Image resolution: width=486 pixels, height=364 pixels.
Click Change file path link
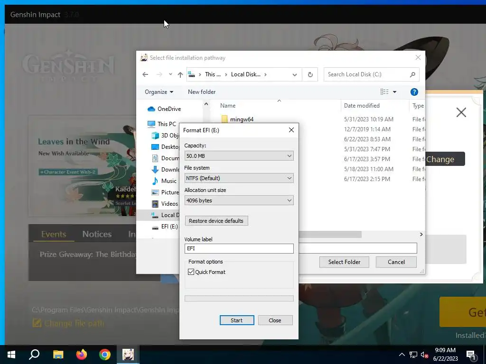pyautogui.click(x=69, y=323)
